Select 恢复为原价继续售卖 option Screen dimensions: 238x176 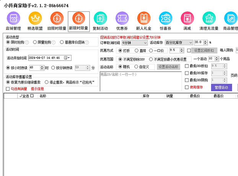click(8, 82)
